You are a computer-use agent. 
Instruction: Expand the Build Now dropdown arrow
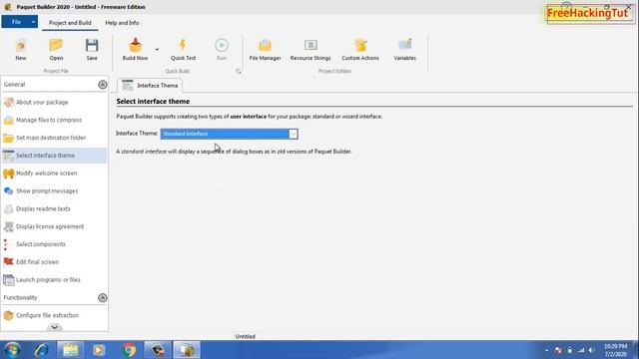click(157, 50)
